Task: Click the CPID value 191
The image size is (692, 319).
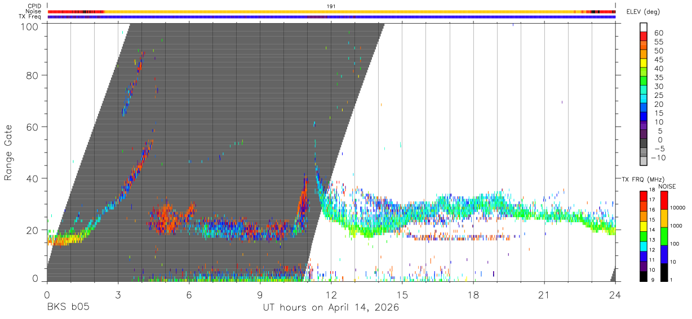Action: click(331, 6)
